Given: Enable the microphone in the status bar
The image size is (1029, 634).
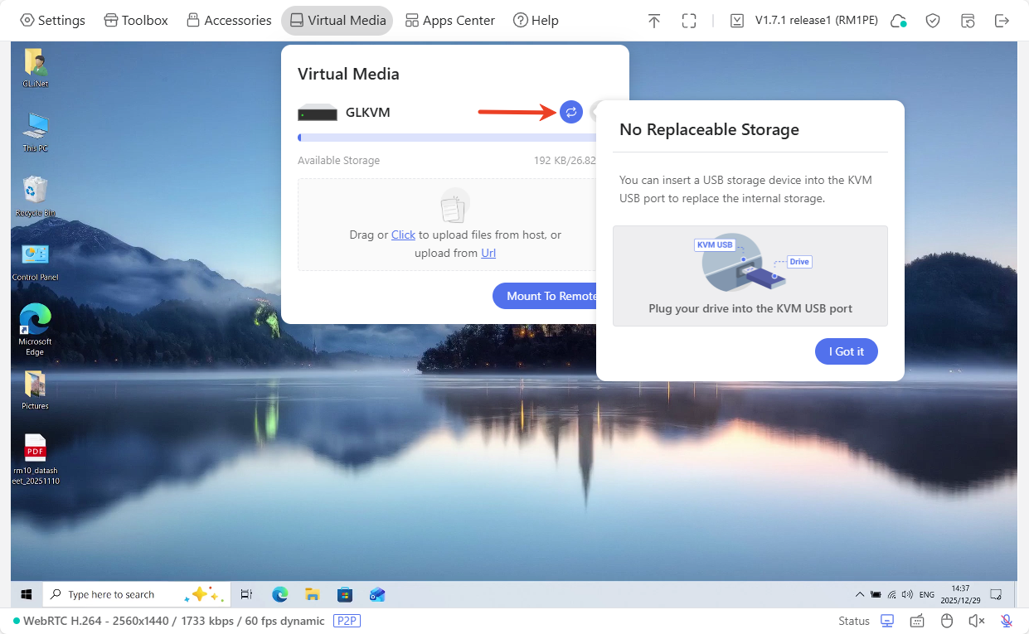Looking at the screenshot, I should click(1006, 620).
